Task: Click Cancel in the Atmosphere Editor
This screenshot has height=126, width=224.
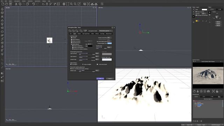Action: [110, 78]
